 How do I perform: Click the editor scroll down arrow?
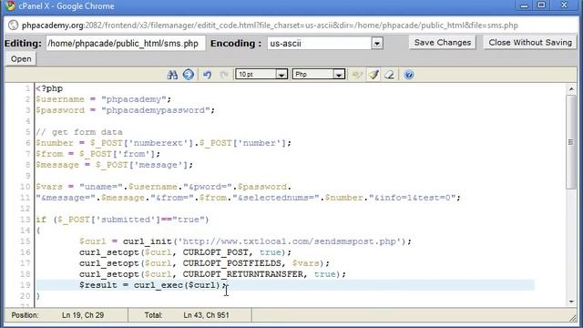click(x=571, y=302)
